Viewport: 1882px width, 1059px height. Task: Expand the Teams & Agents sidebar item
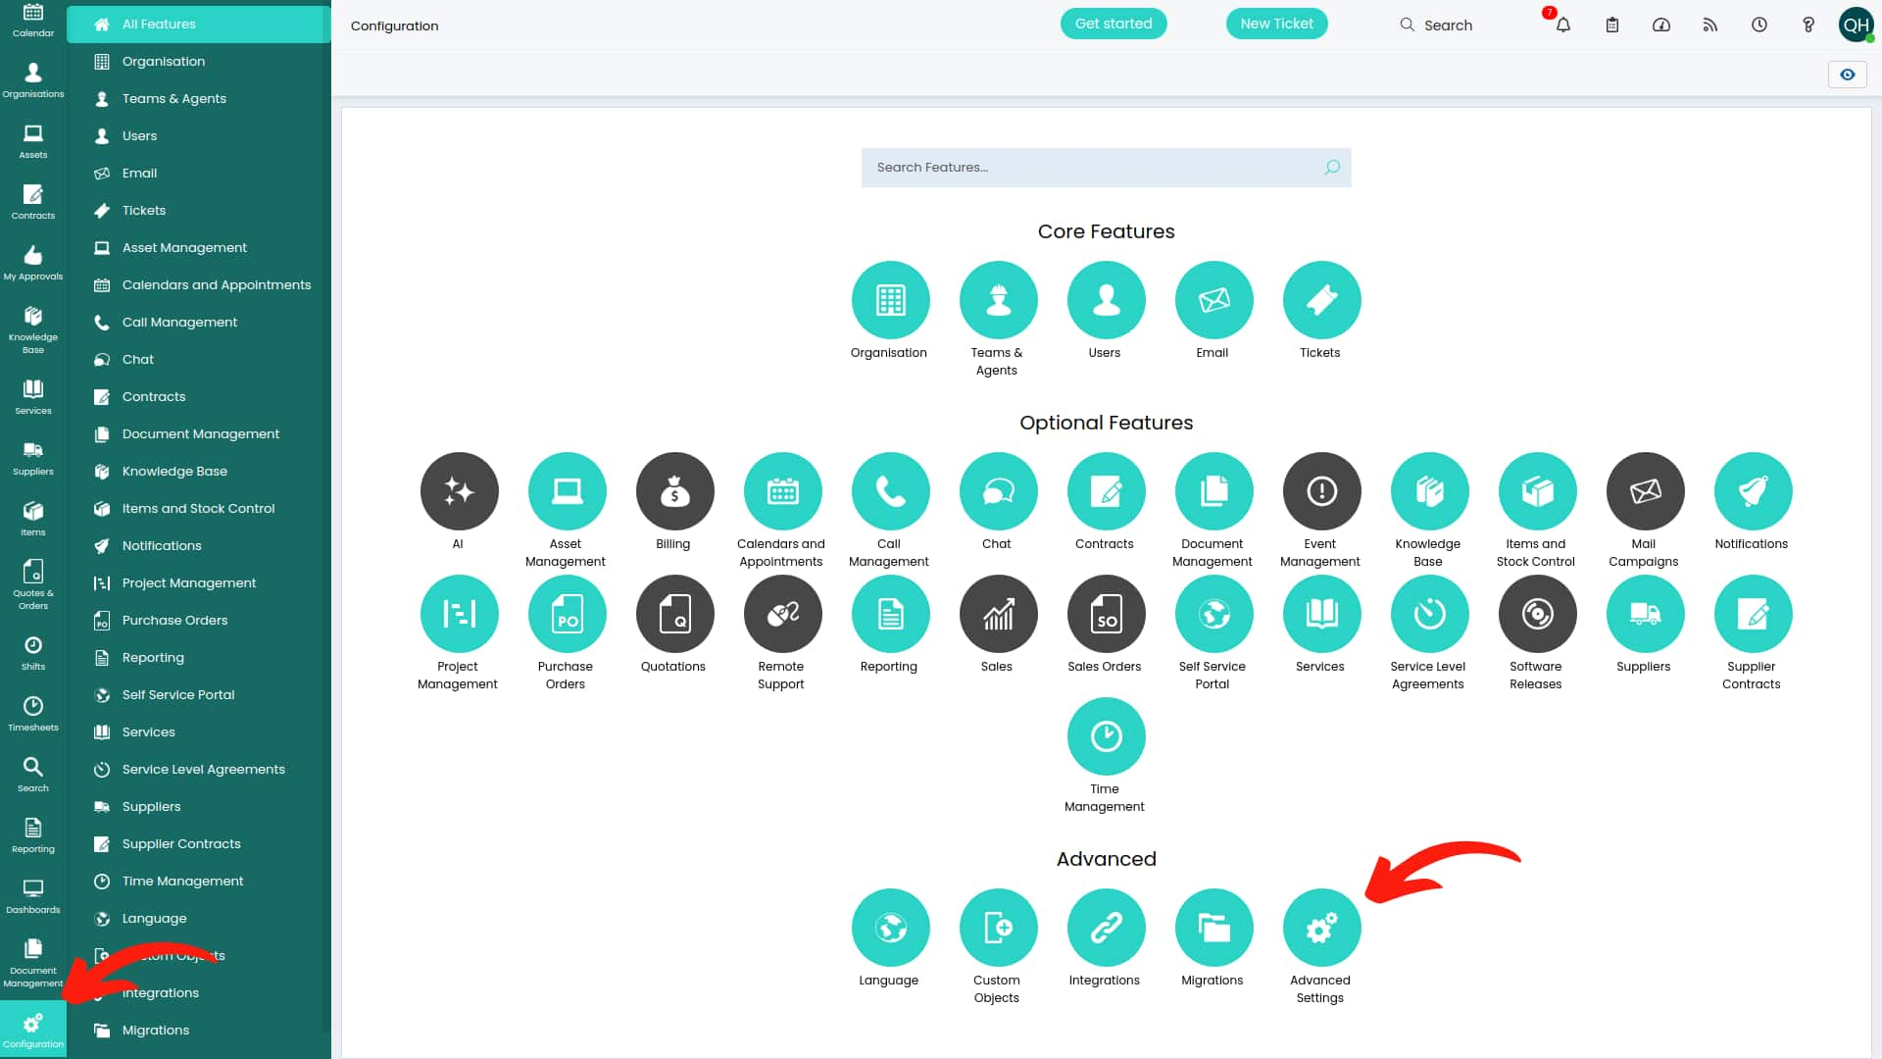[x=174, y=98]
